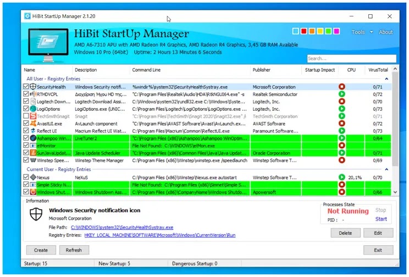Click the Exit button
Screen dimensions: 409x277
(x=378, y=250)
